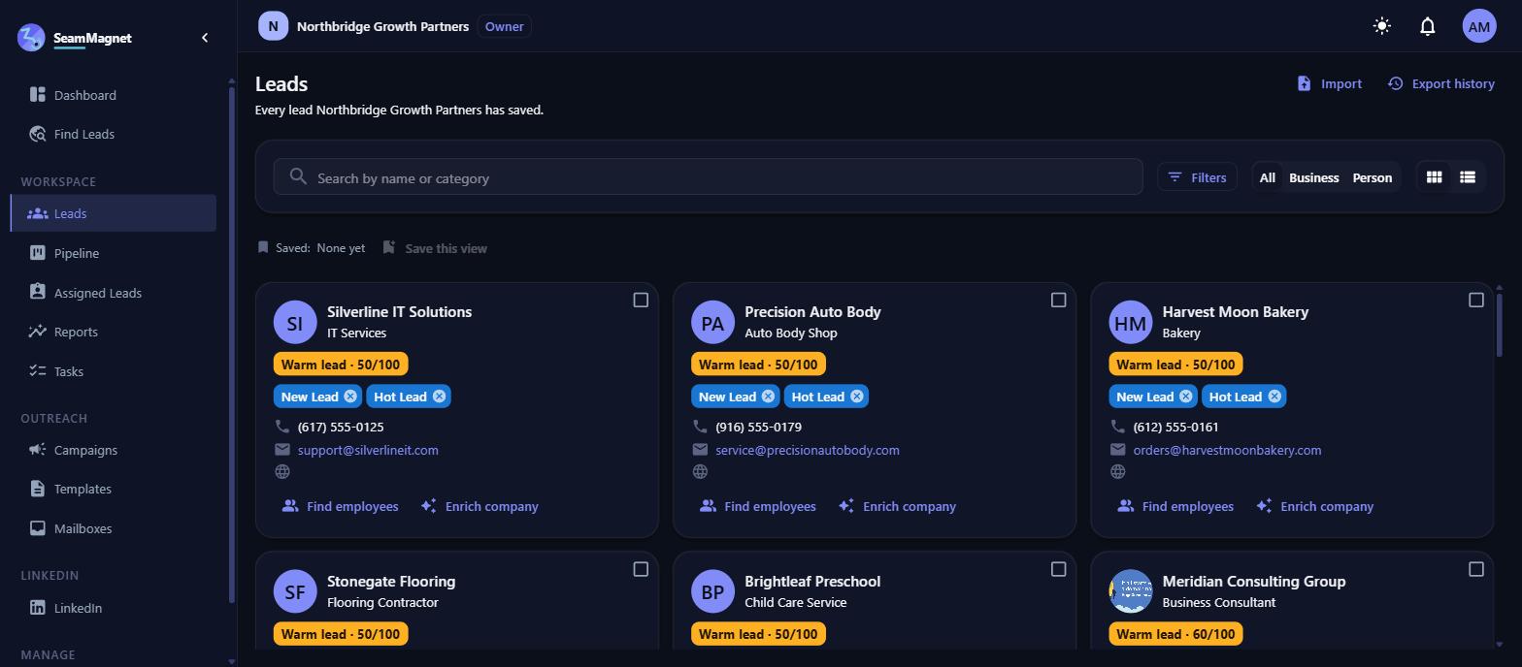Screen dimensions: 1522x667
Task: Click the website globe icon on Harvest Moon Bakery
Action: pyautogui.click(x=1118, y=472)
